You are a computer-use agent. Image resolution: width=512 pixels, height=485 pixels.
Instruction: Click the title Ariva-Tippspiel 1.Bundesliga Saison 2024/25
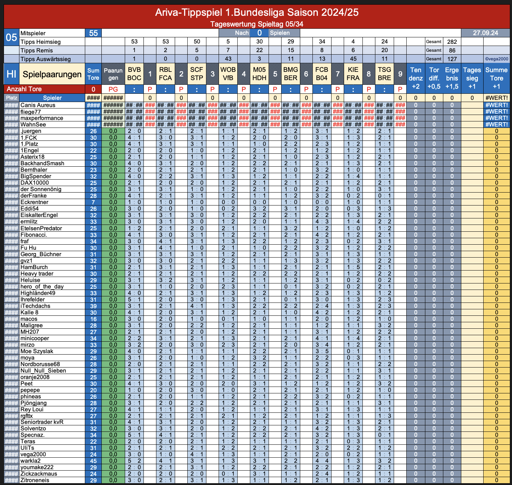coord(257,12)
